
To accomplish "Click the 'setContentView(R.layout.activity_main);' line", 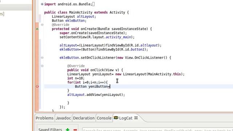I will pos(97,37).
